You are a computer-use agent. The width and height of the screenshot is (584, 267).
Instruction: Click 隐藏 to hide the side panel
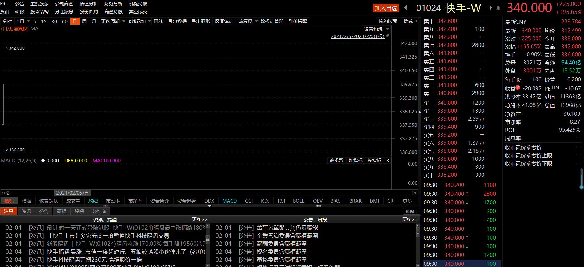(410, 21)
